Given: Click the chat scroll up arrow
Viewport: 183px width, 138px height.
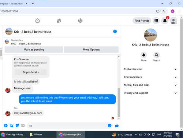Looking at the screenshot, I should pyautogui.click(x=119, y=57).
